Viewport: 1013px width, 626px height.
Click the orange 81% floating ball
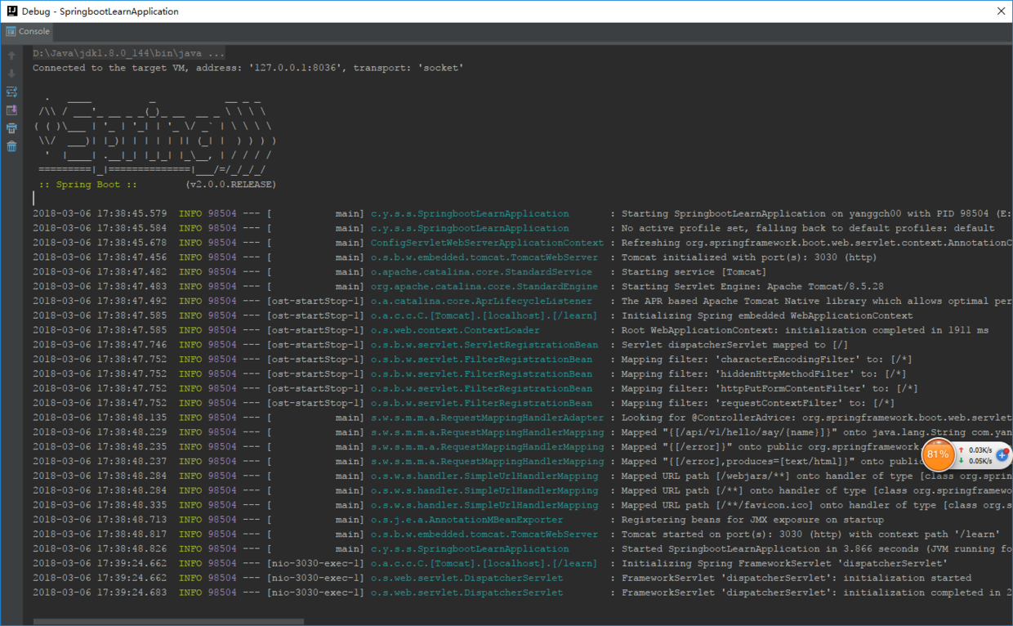click(x=938, y=454)
